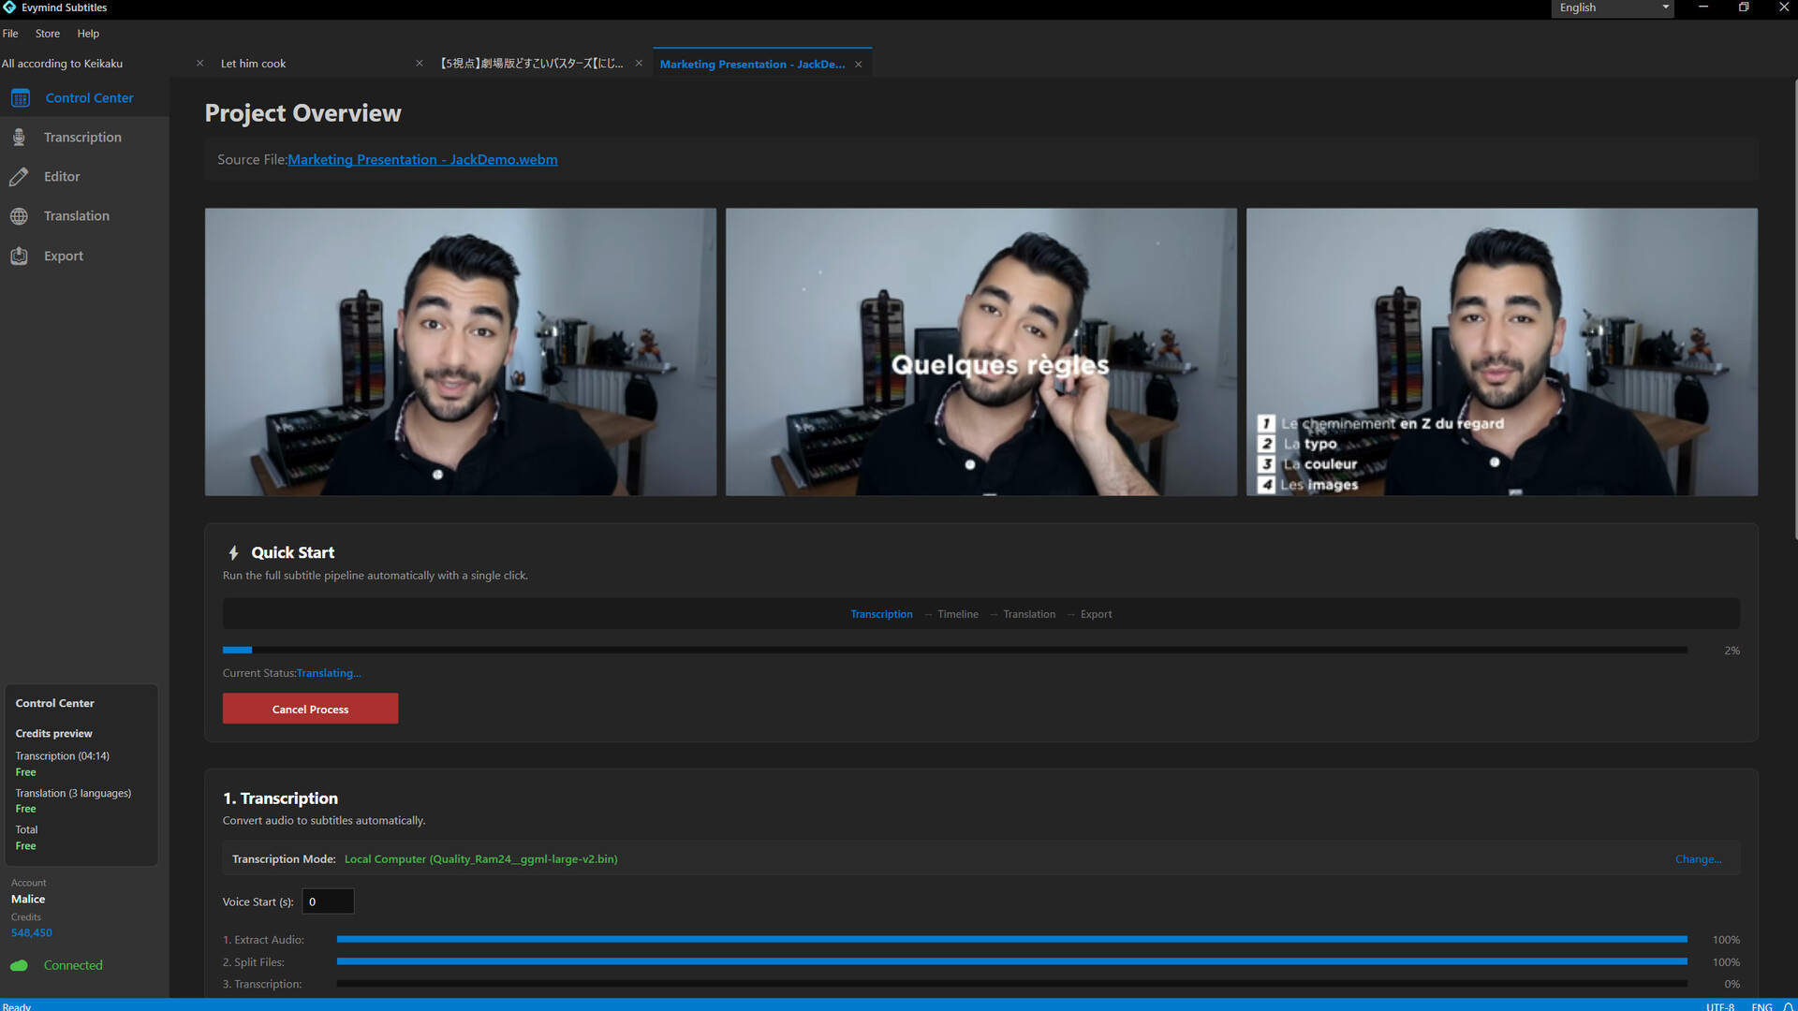
Task: Open the File menu
Action: [x=10, y=34]
